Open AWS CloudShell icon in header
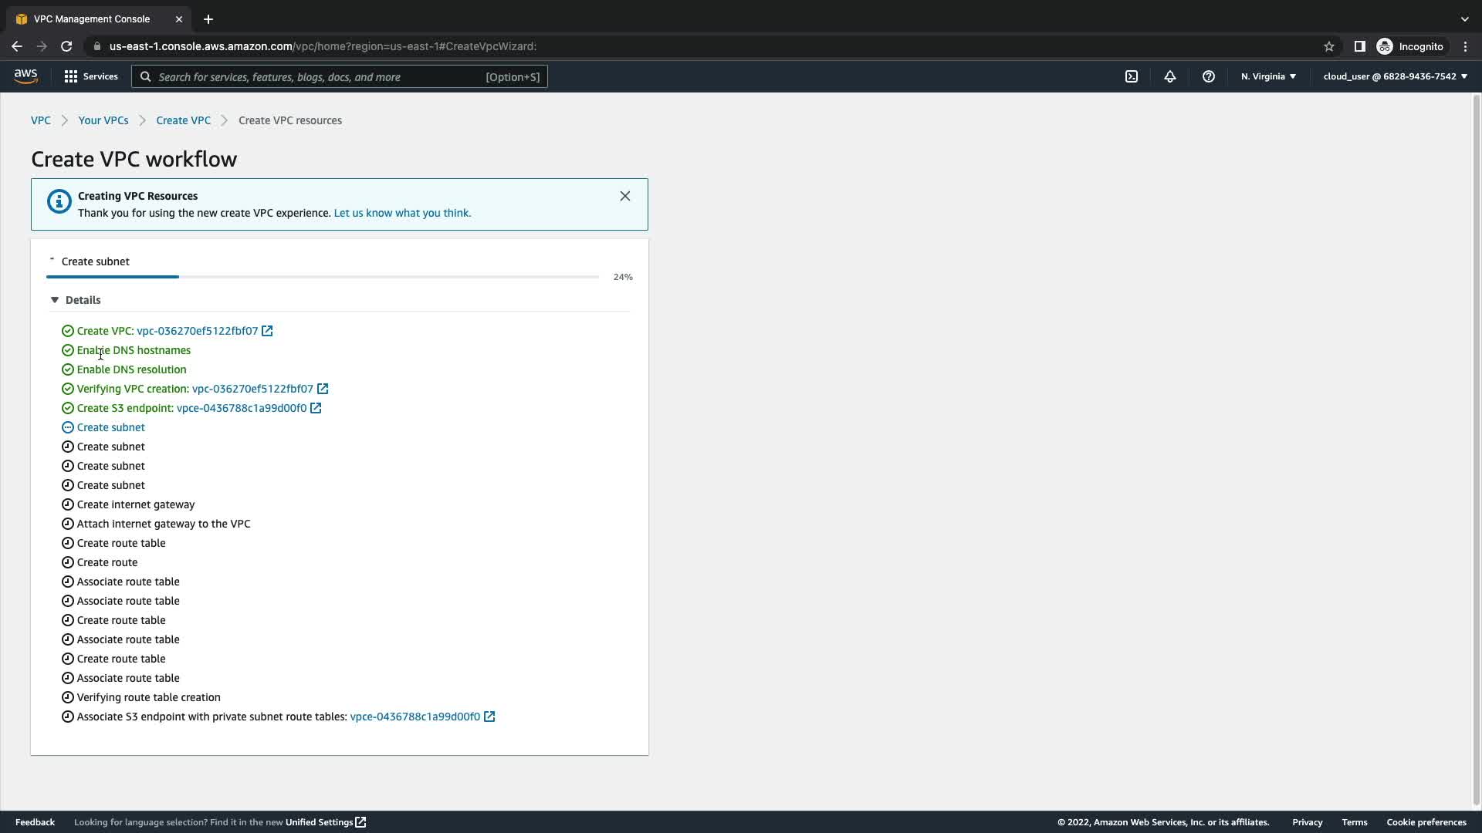Screen dimensions: 1482x833 point(1132,76)
